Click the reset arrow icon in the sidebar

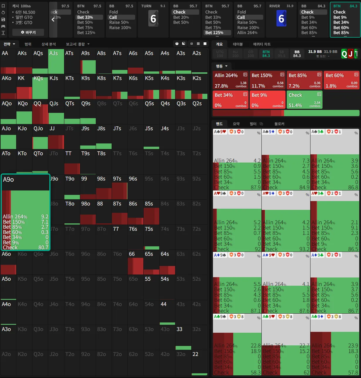(3, 13)
